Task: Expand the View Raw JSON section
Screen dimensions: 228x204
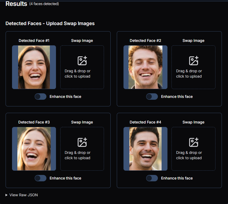Action: (x=22, y=195)
